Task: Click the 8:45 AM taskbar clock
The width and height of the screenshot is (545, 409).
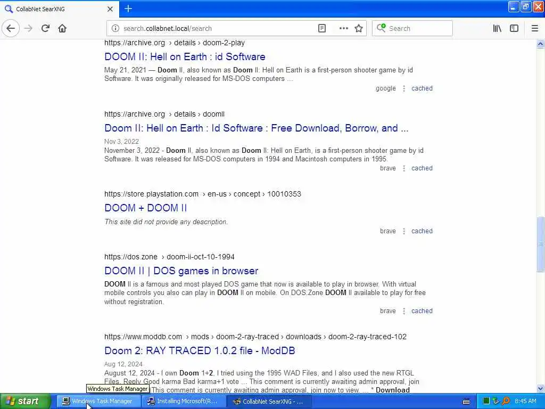Action: pos(525,401)
